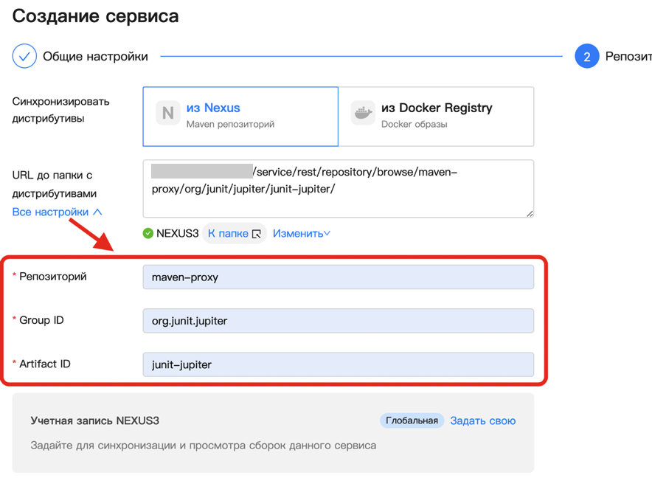Choose the "из Docker Registry" option

436,116
